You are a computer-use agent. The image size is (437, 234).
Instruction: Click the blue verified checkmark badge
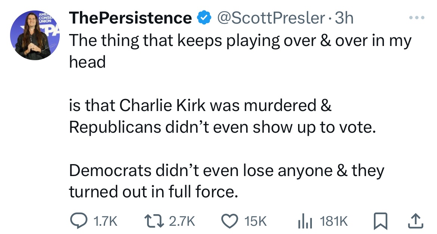(x=202, y=18)
